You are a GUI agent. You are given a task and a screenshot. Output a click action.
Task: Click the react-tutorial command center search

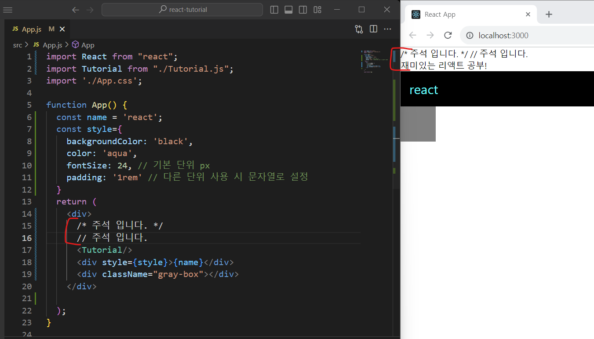tap(182, 10)
